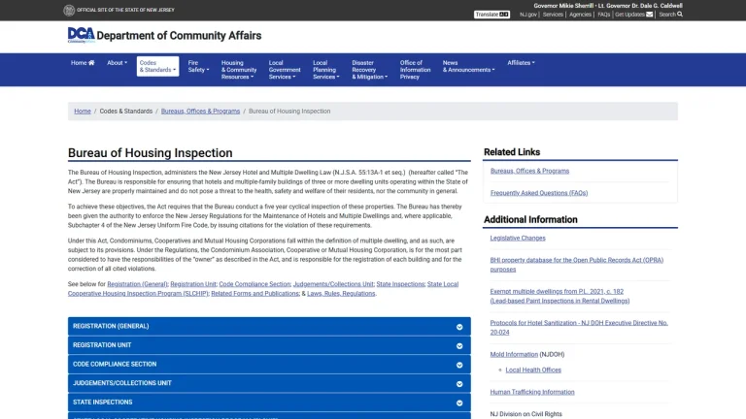Click Judgements/Collections Unit inline link
The width and height of the screenshot is (746, 419).
tap(333, 284)
